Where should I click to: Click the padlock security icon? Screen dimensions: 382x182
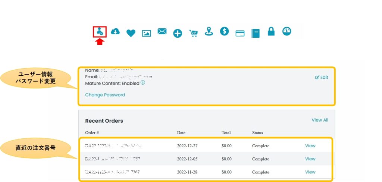coord(271,32)
